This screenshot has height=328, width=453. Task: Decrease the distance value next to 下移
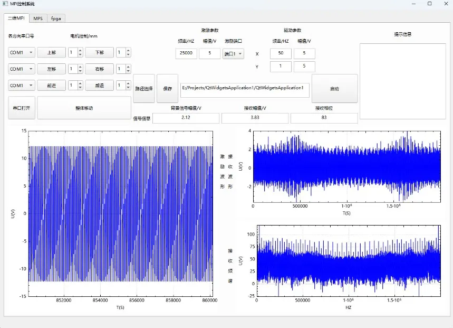(128, 55)
